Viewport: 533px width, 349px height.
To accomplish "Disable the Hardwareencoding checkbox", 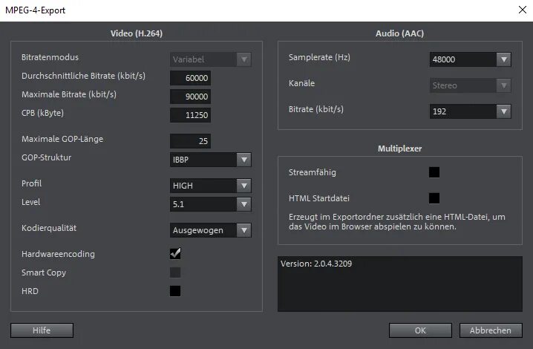I will 175,254.
